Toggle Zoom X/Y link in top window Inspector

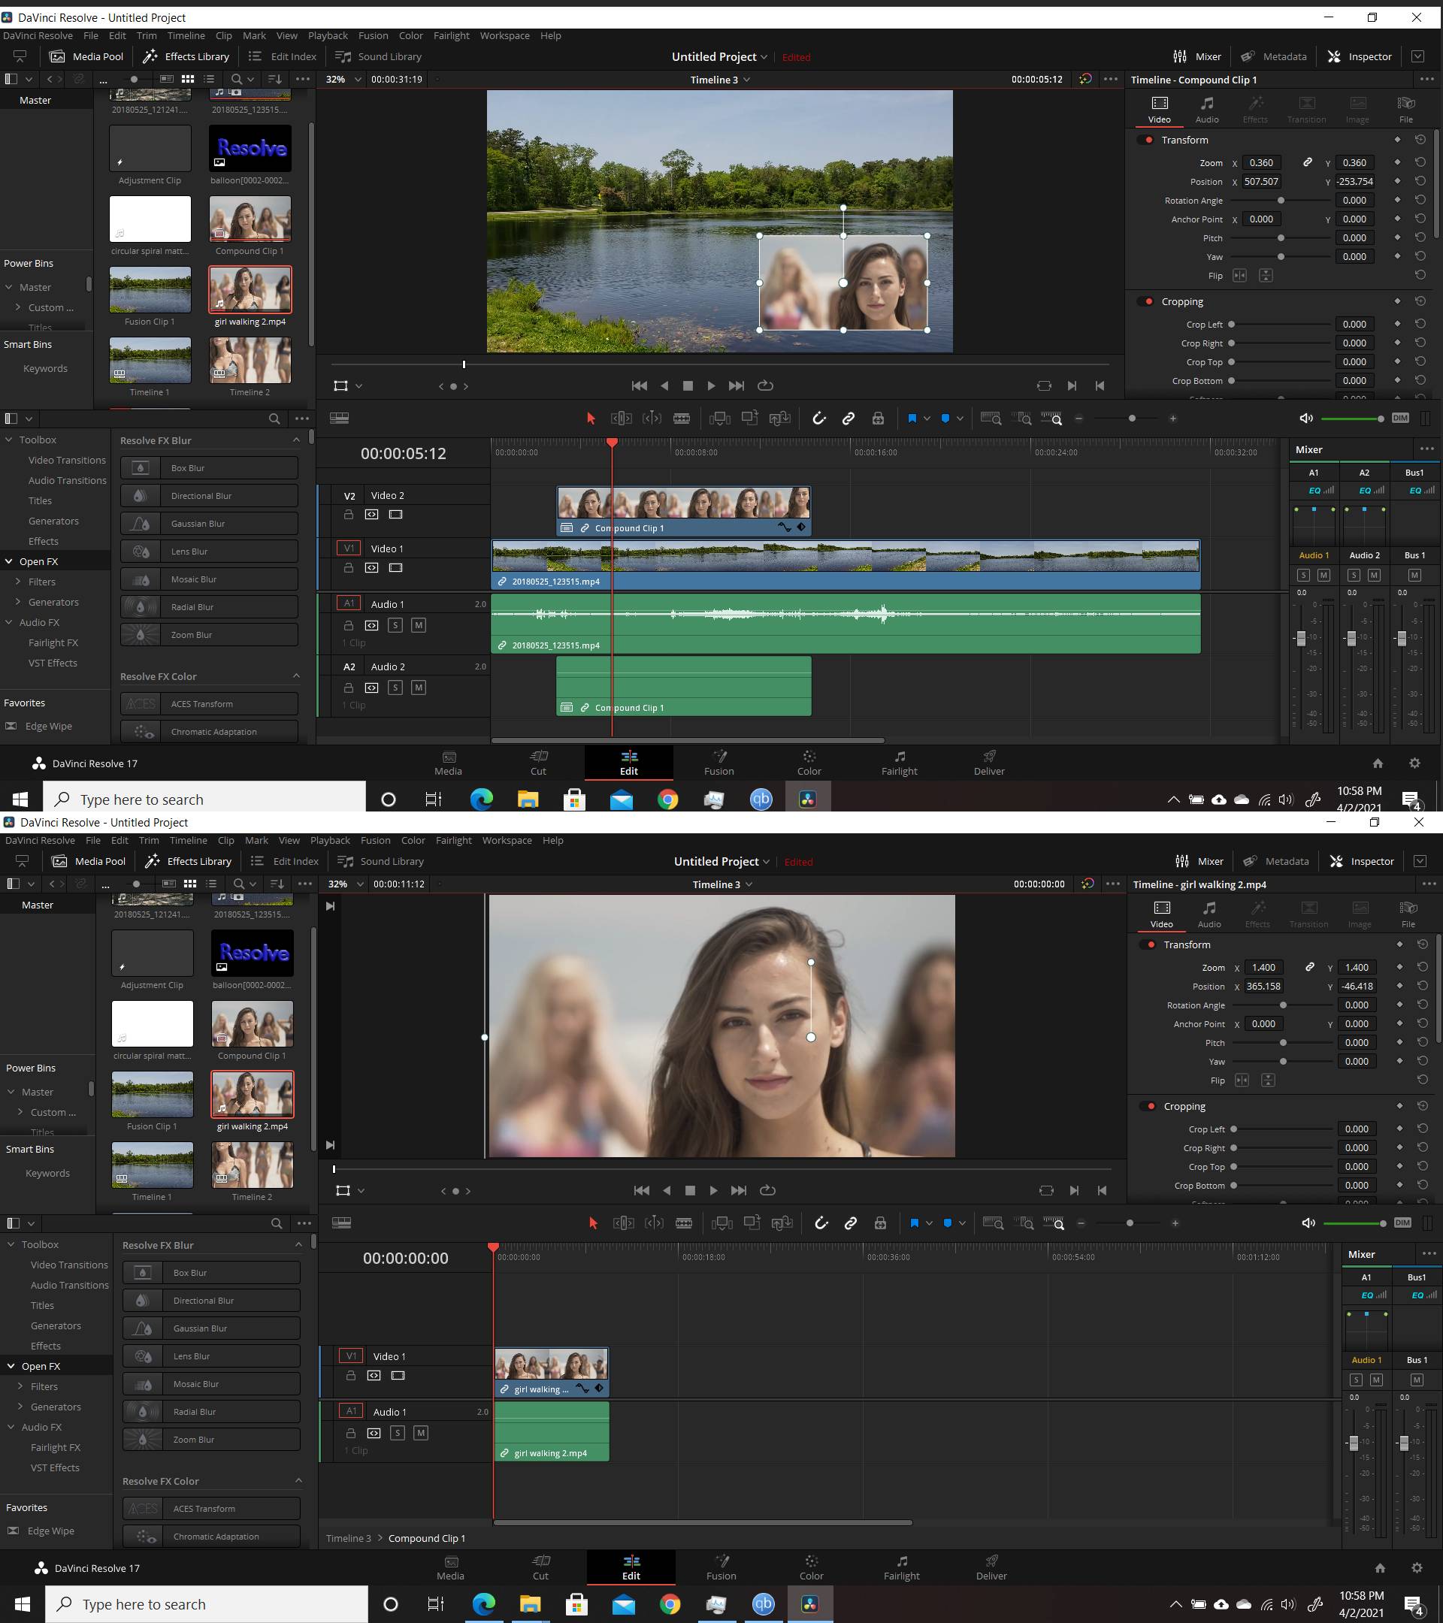coord(1307,163)
